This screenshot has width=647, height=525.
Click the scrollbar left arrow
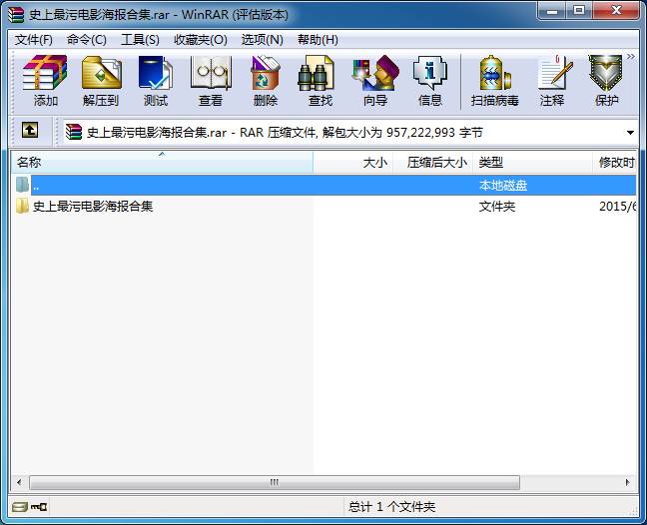coord(19,482)
